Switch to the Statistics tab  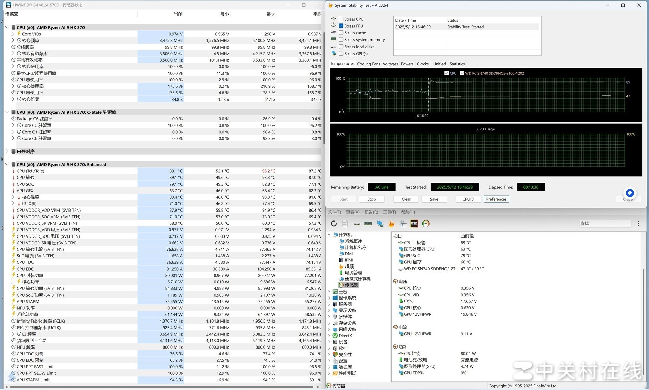click(x=457, y=64)
